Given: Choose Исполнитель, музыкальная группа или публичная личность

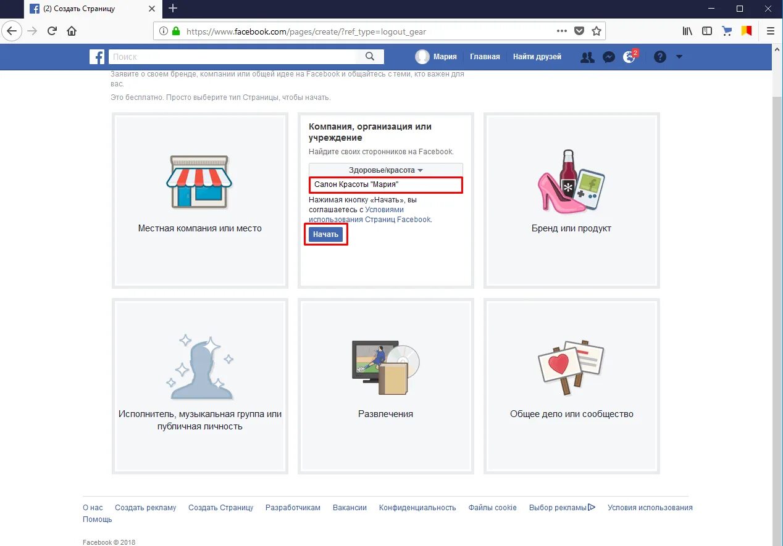Looking at the screenshot, I should 200,386.
